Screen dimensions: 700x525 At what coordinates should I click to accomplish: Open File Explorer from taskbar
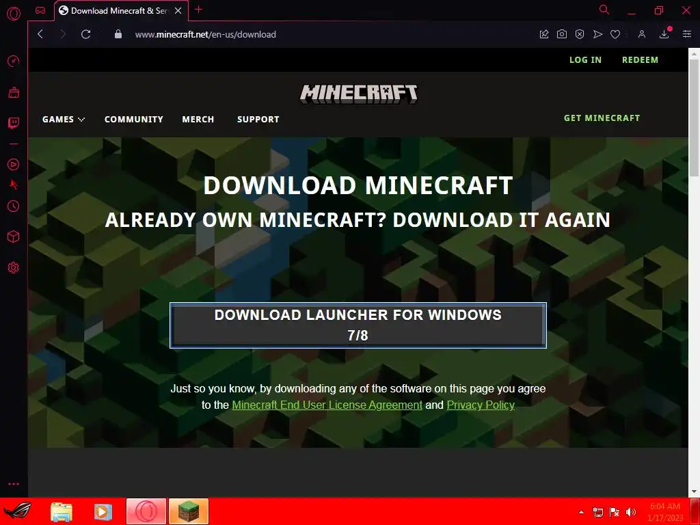[x=61, y=511]
